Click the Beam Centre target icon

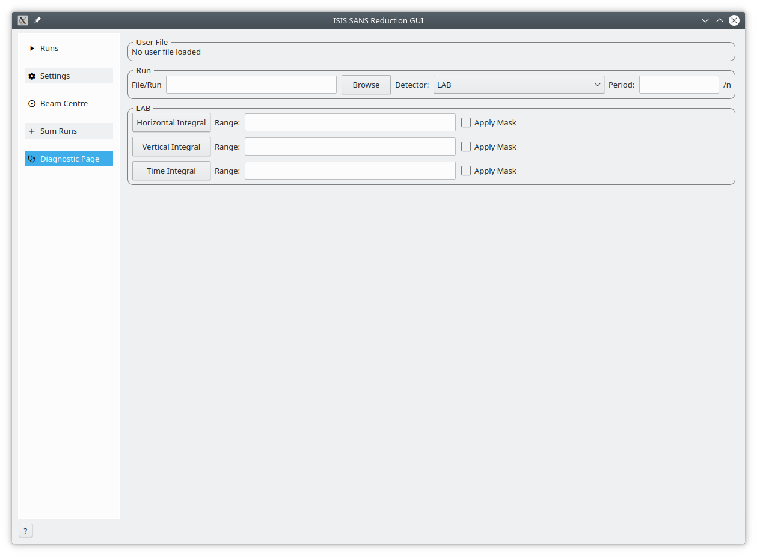pos(32,104)
